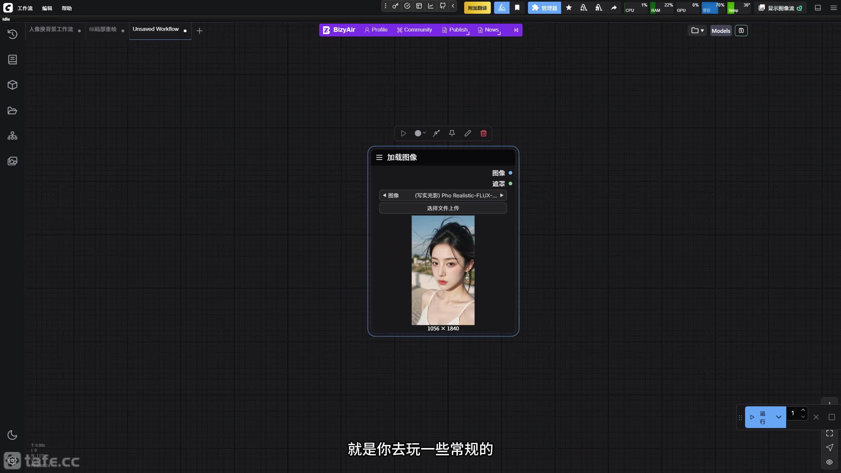Open the workflow list sidebar icon
The height and width of the screenshot is (473, 841).
tap(12, 59)
